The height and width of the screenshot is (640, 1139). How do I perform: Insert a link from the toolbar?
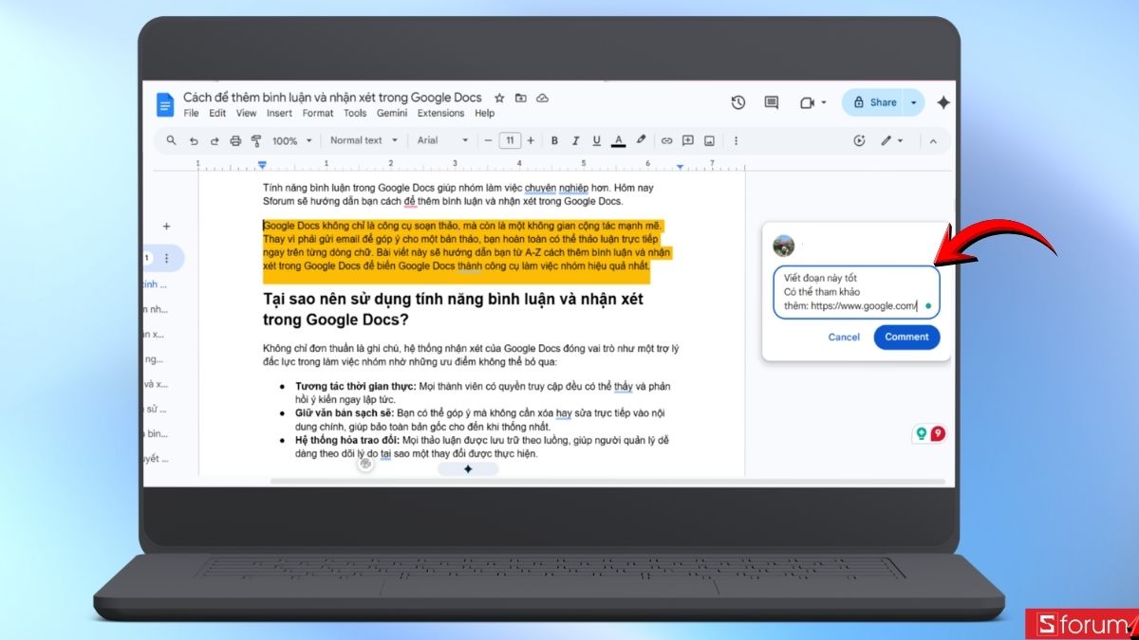(666, 140)
